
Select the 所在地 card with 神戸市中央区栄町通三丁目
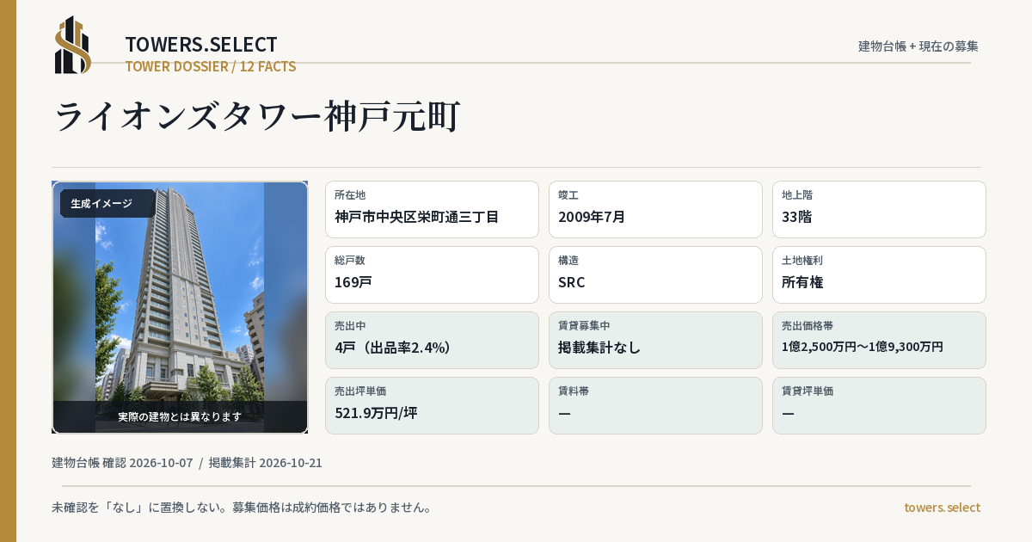(x=432, y=209)
